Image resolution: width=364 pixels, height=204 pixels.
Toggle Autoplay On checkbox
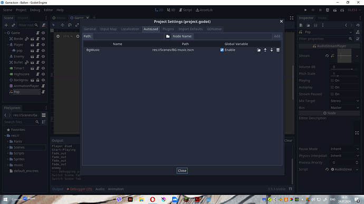click(332, 87)
